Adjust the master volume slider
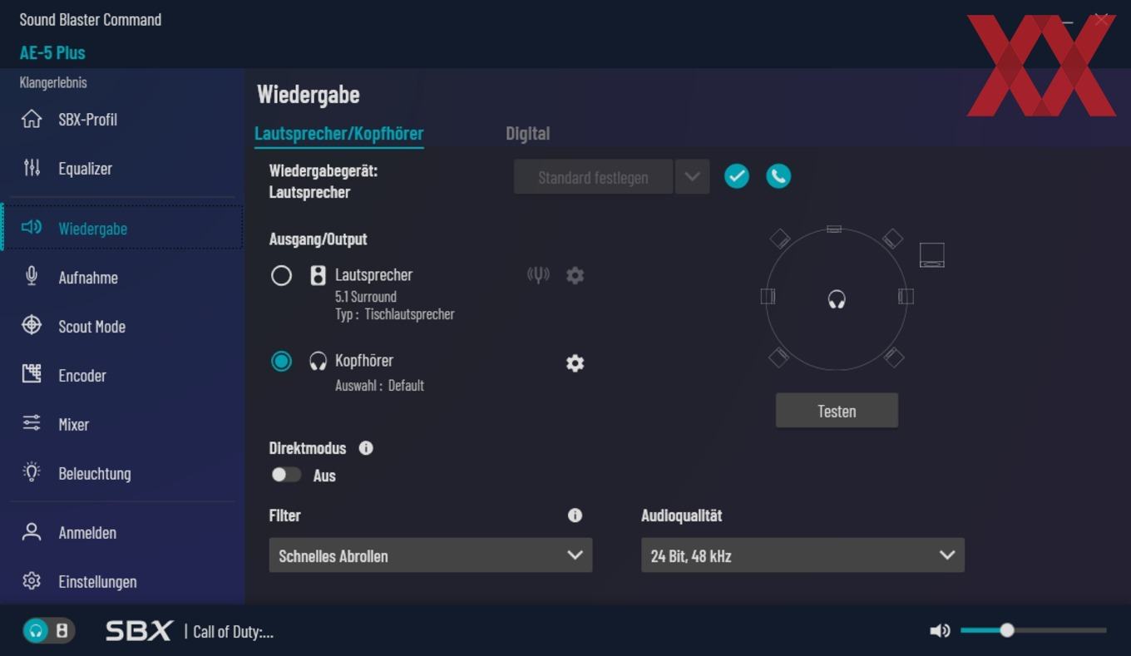This screenshot has height=656, width=1131. 1034,630
